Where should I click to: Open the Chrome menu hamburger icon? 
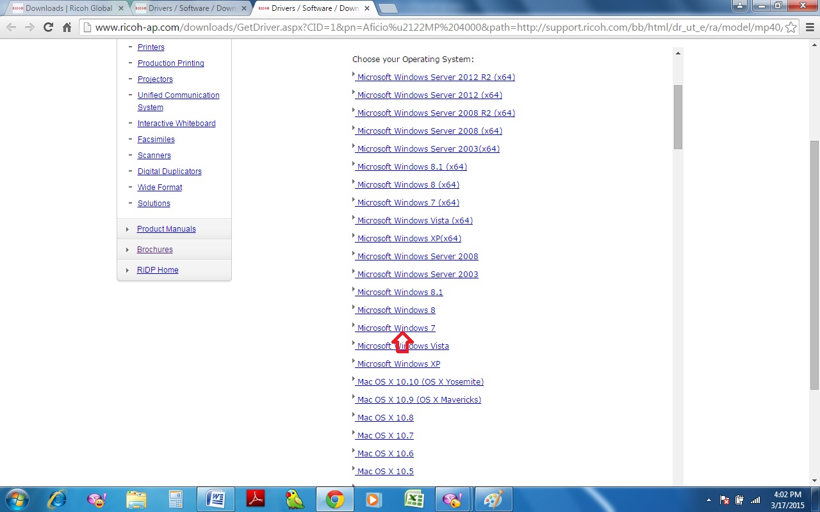click(x=810, y=28)
